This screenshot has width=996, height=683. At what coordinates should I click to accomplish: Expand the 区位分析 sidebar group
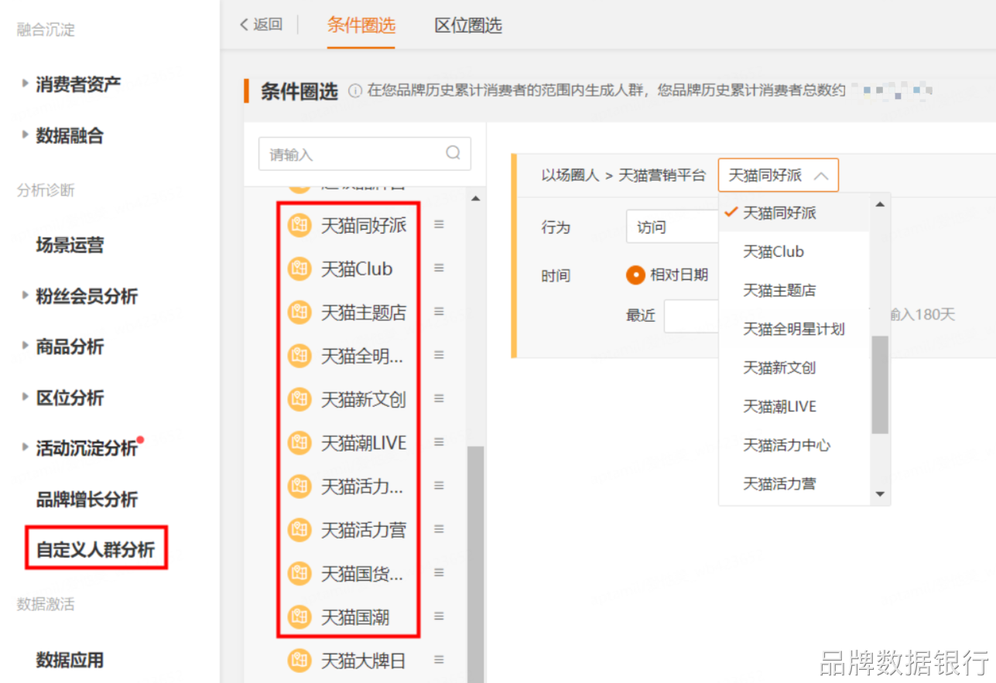pyautogui.click(x=26, y=397)
